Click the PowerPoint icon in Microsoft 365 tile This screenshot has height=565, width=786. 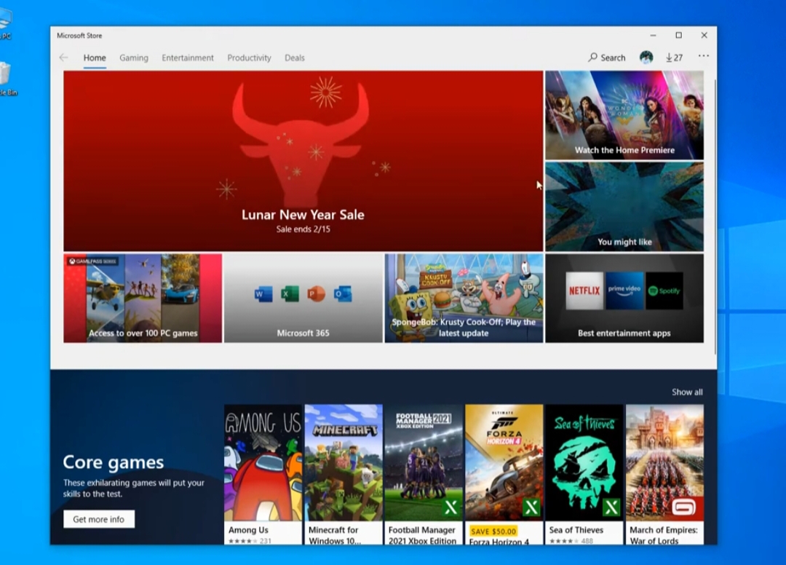click(x=316, y=293)
